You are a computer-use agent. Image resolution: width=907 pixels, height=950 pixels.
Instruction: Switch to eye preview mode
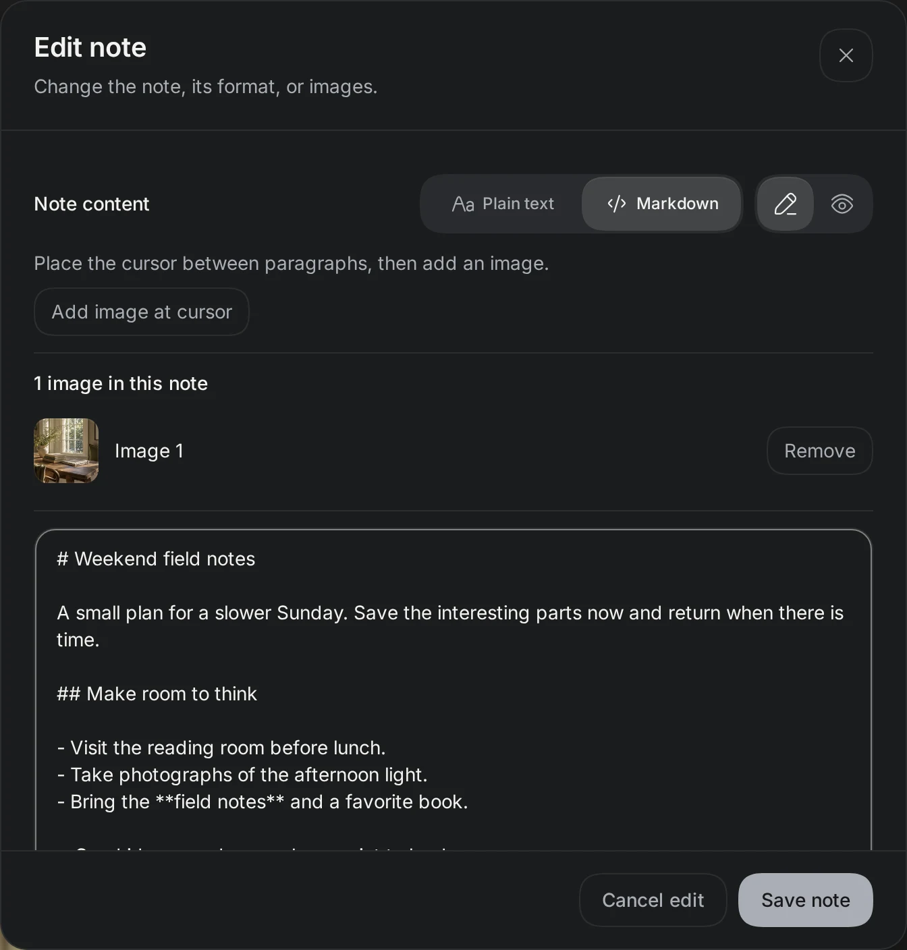pos(842,204)
